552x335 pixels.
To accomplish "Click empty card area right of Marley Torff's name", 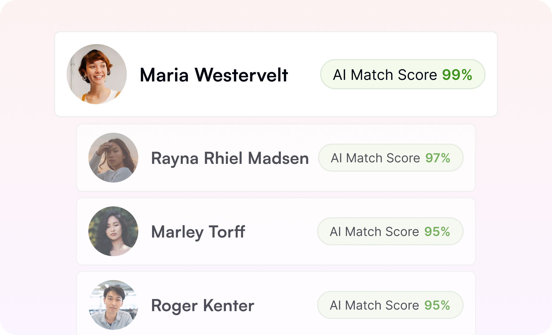I will coord(281,232).
